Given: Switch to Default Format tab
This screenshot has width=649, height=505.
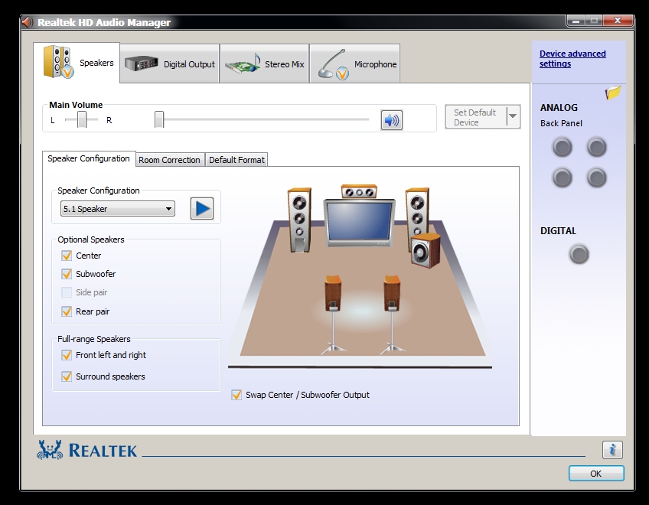Looking at the screenshot, I should pos(236,160).
